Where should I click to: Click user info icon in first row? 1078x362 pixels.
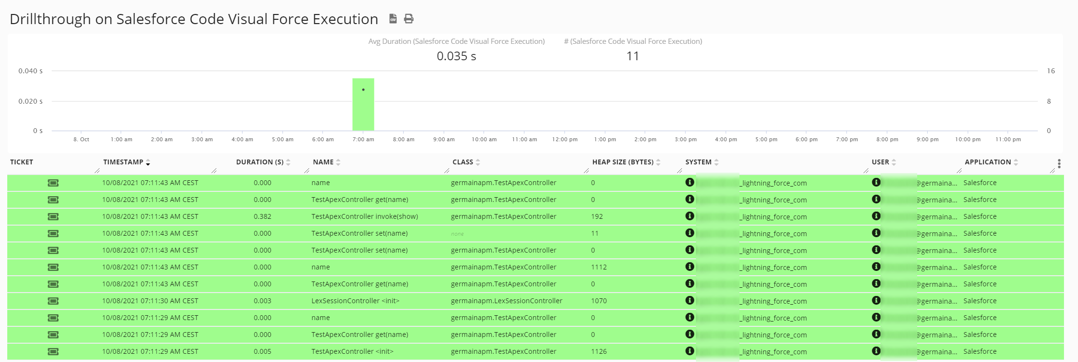(x=876, y=182)
